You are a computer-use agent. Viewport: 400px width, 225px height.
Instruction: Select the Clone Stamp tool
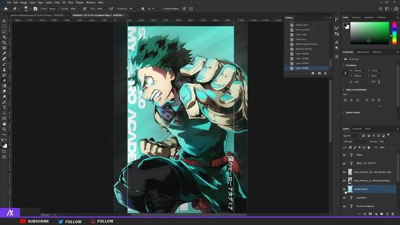click(4, 69)
